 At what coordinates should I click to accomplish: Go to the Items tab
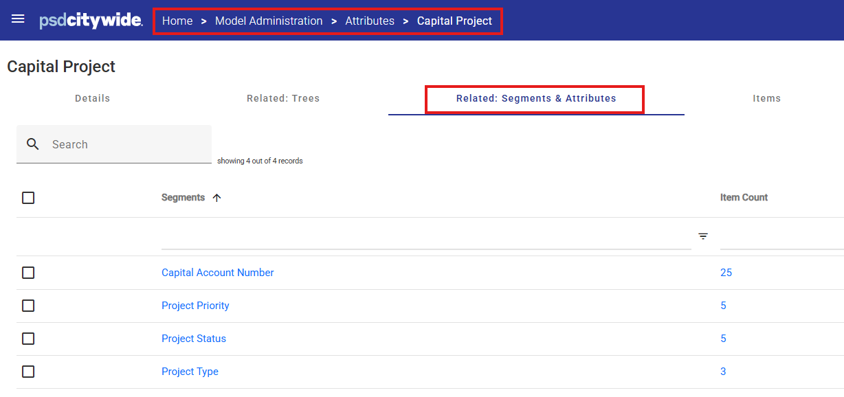(766, 98)
